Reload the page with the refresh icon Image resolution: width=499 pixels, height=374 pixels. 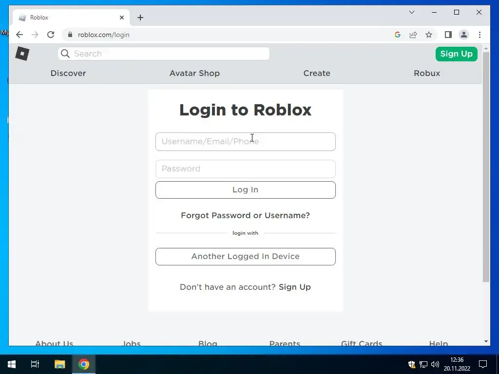51,35
